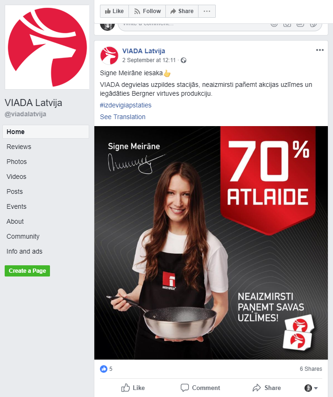Click the VIADA Latvija post avatar
The image size is (333, 397).
tap(109, 56)
